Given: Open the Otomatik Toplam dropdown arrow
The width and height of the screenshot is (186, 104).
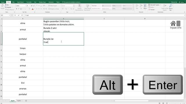Looking at the screenshot, I should (x=160, y=5).
